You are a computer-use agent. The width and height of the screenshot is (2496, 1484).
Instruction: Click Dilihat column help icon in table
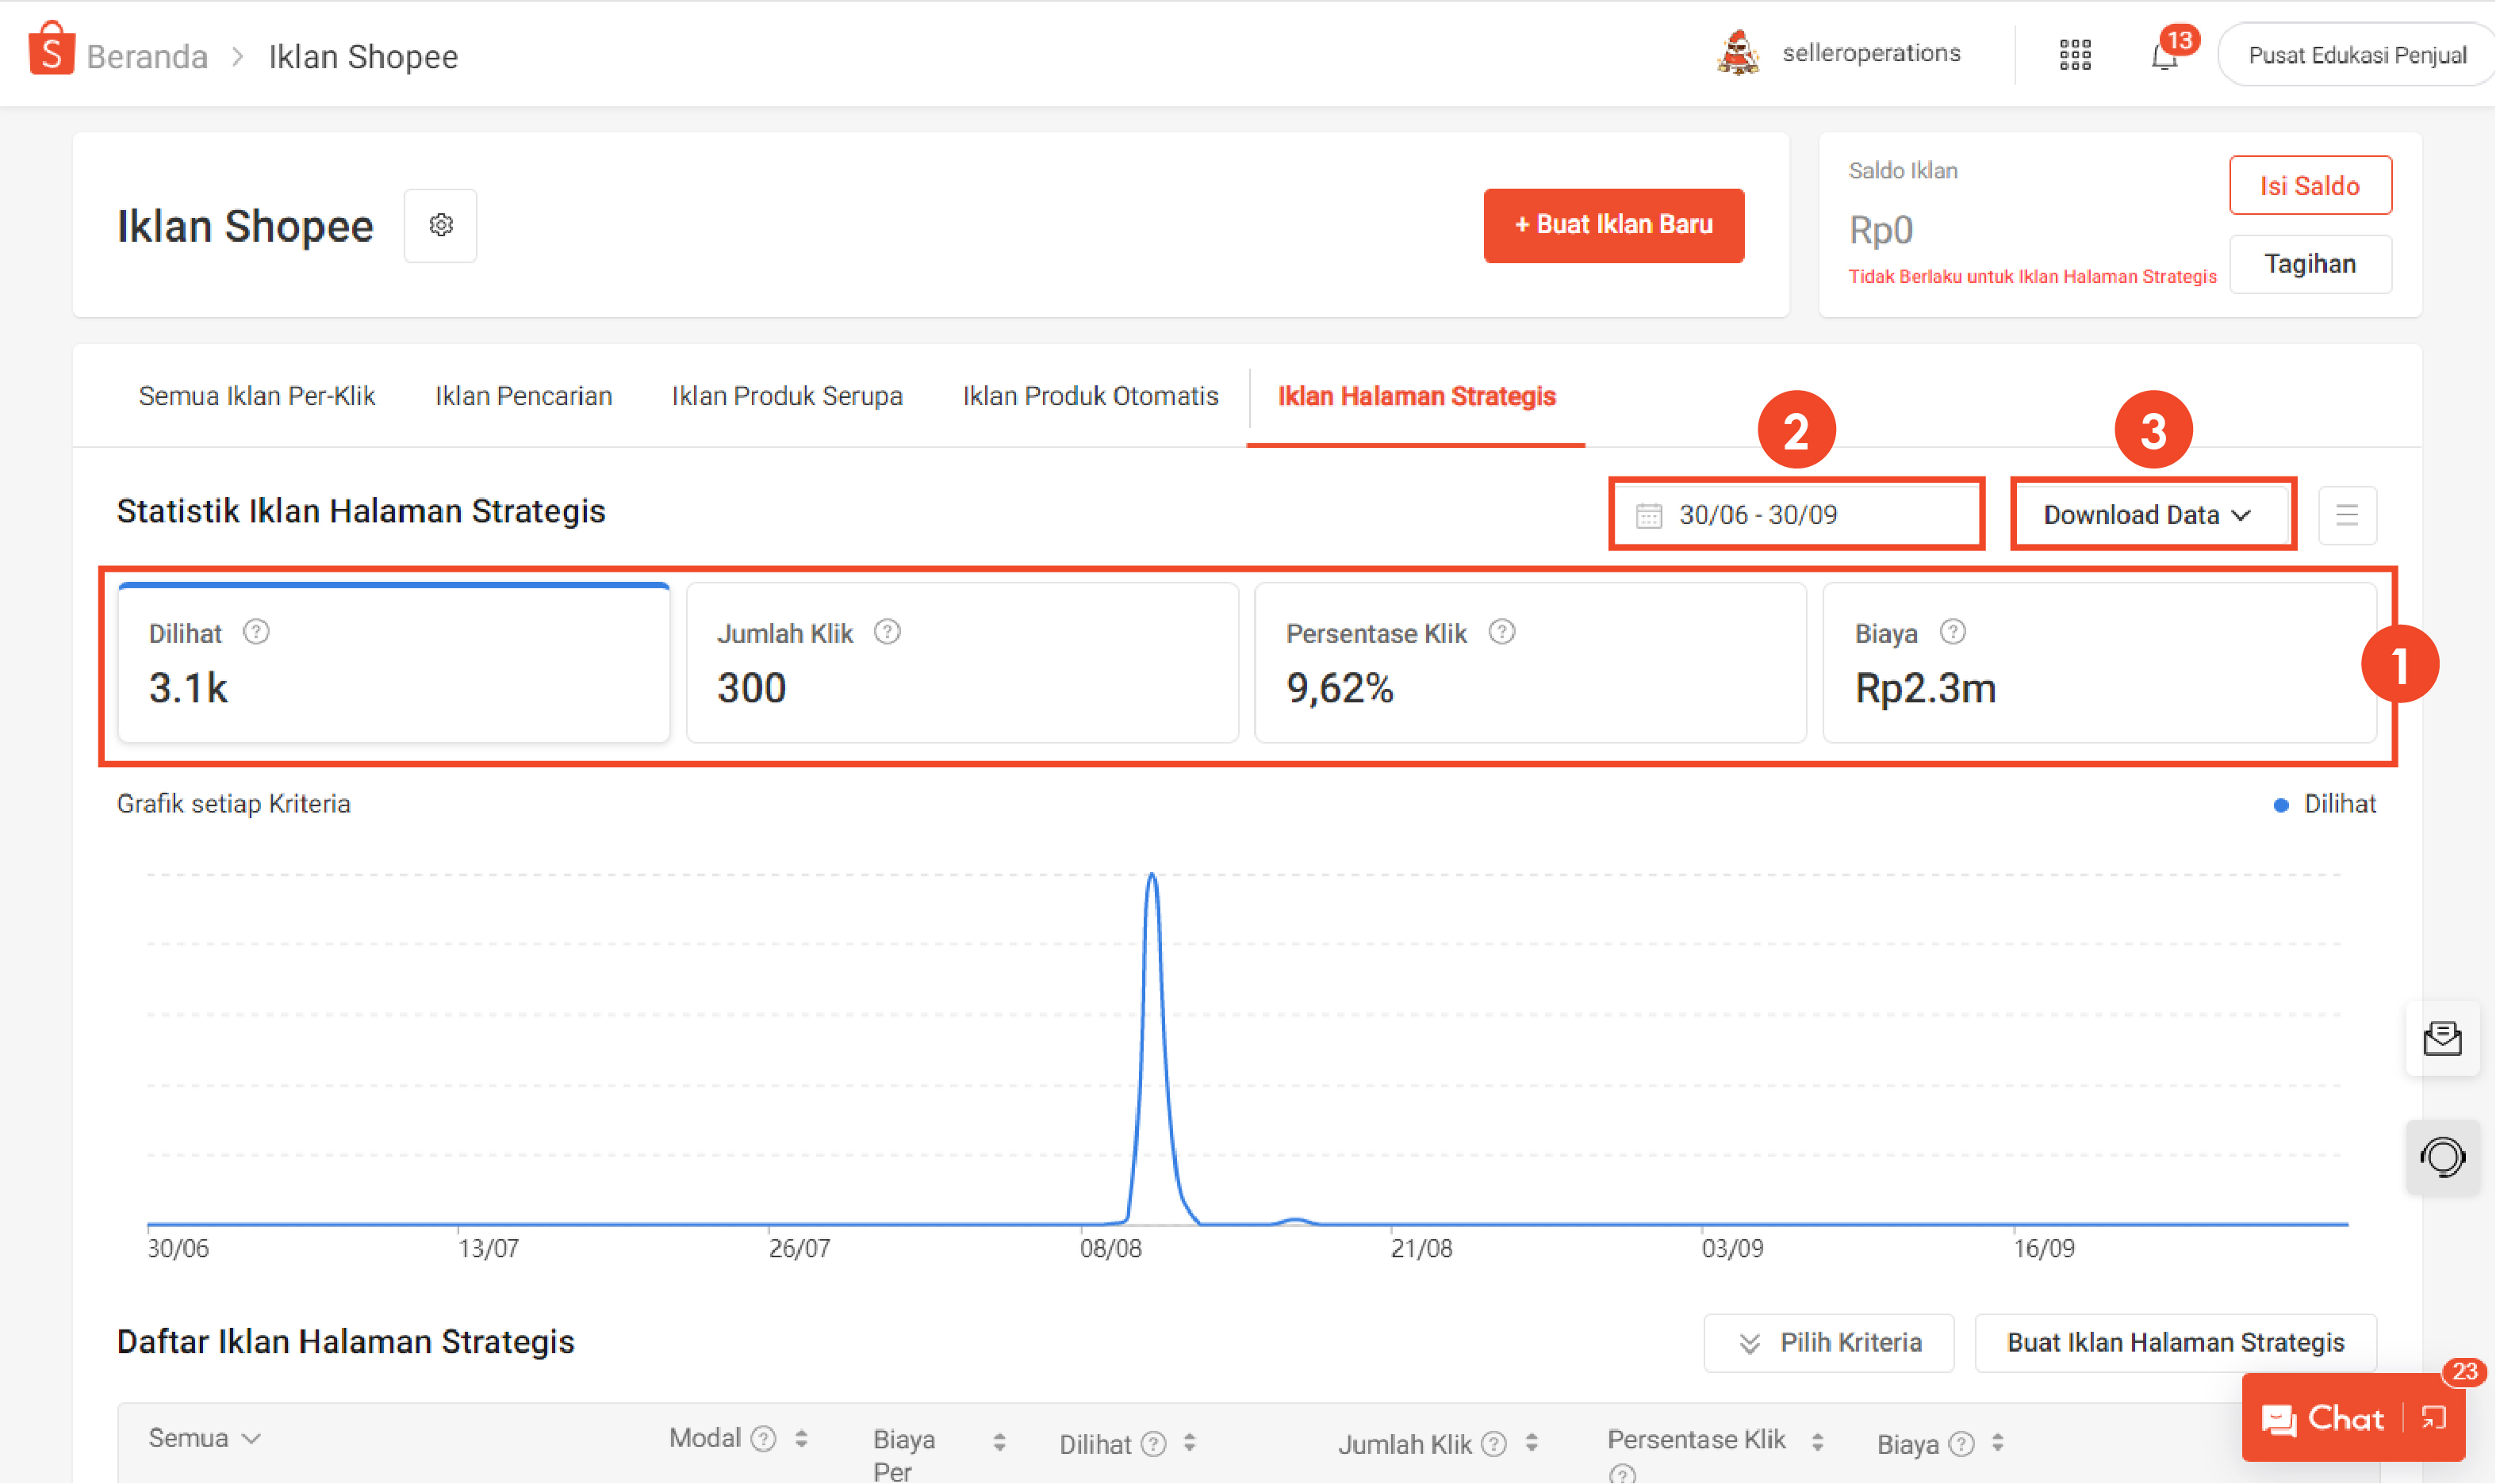coord(1153,1443)
